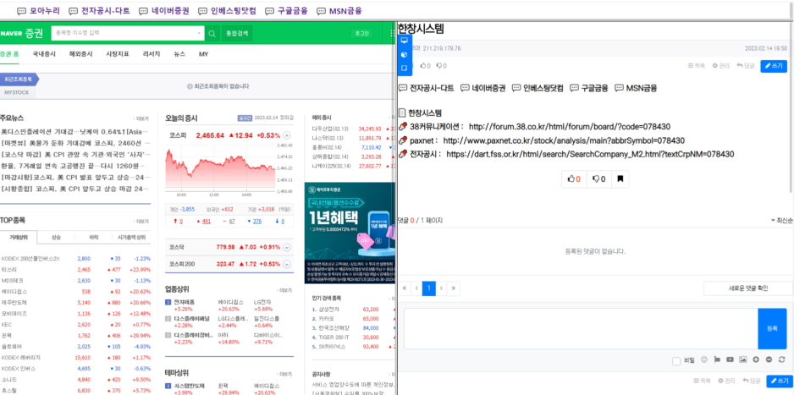Click the small thumbs-up icon under post header
Viewport: 794px width, 395px height.
pos(423,66)
